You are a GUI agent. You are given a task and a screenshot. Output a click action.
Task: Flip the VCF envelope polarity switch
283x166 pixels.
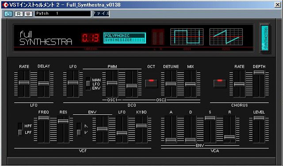(x=79, y=129)
